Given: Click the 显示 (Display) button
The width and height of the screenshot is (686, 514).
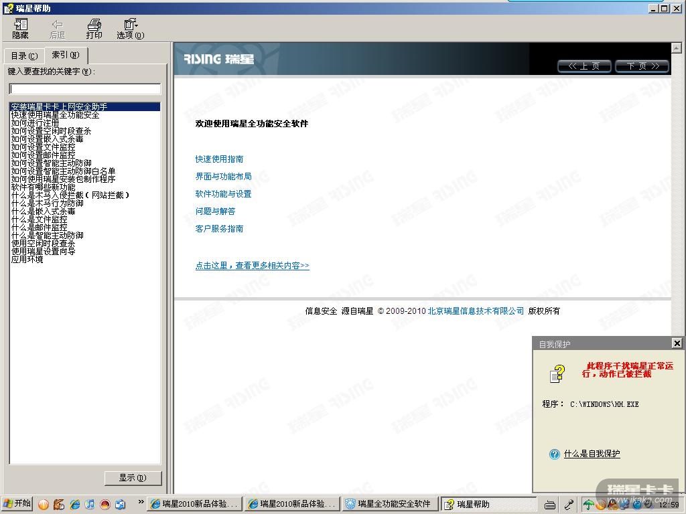Looking at the screenshot, I should pos(133,478).
